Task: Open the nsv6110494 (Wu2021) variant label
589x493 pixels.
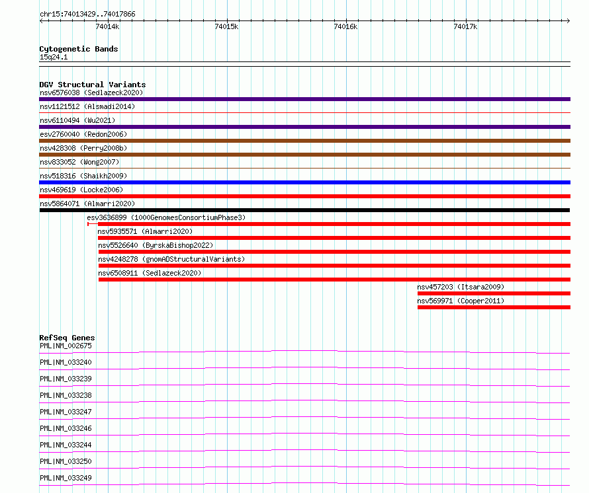Action: point(77,120)
